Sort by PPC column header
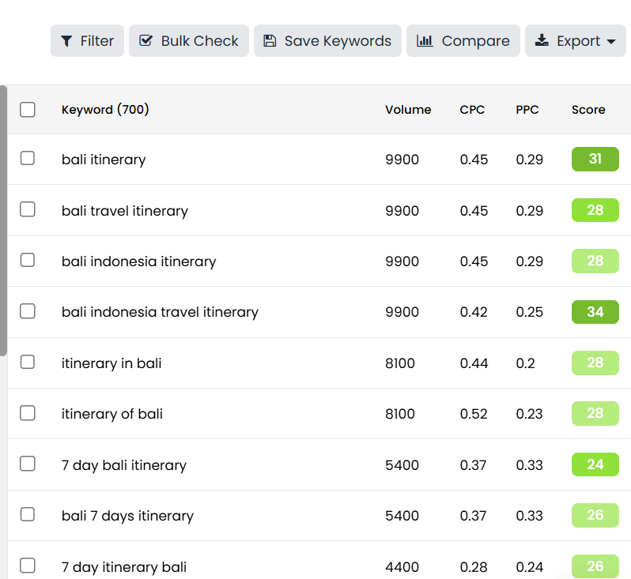The image size is (631, 579). 527,109
